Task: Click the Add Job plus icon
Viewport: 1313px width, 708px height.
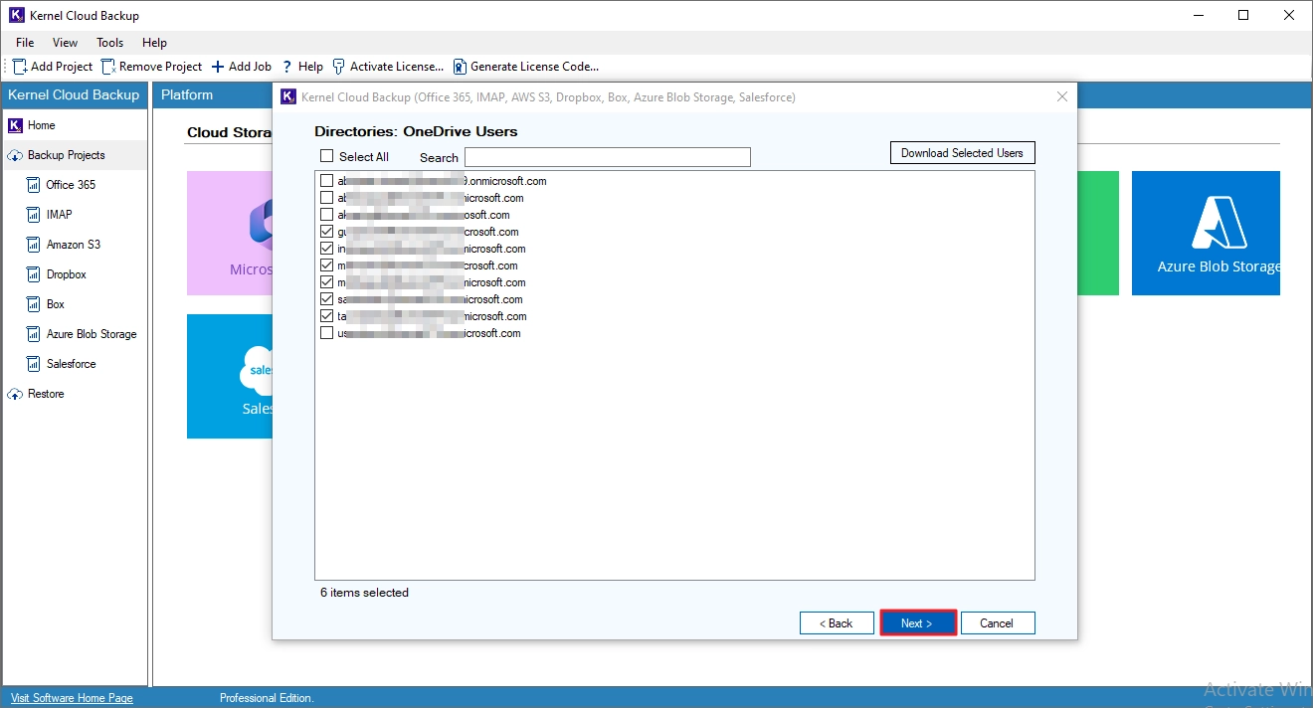Action: point(218,67)
